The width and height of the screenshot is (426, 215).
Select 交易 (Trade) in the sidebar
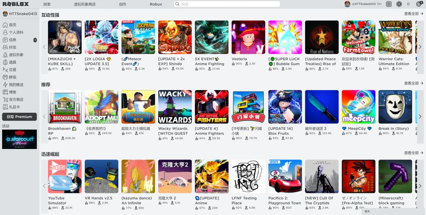[x=12, y=70]
